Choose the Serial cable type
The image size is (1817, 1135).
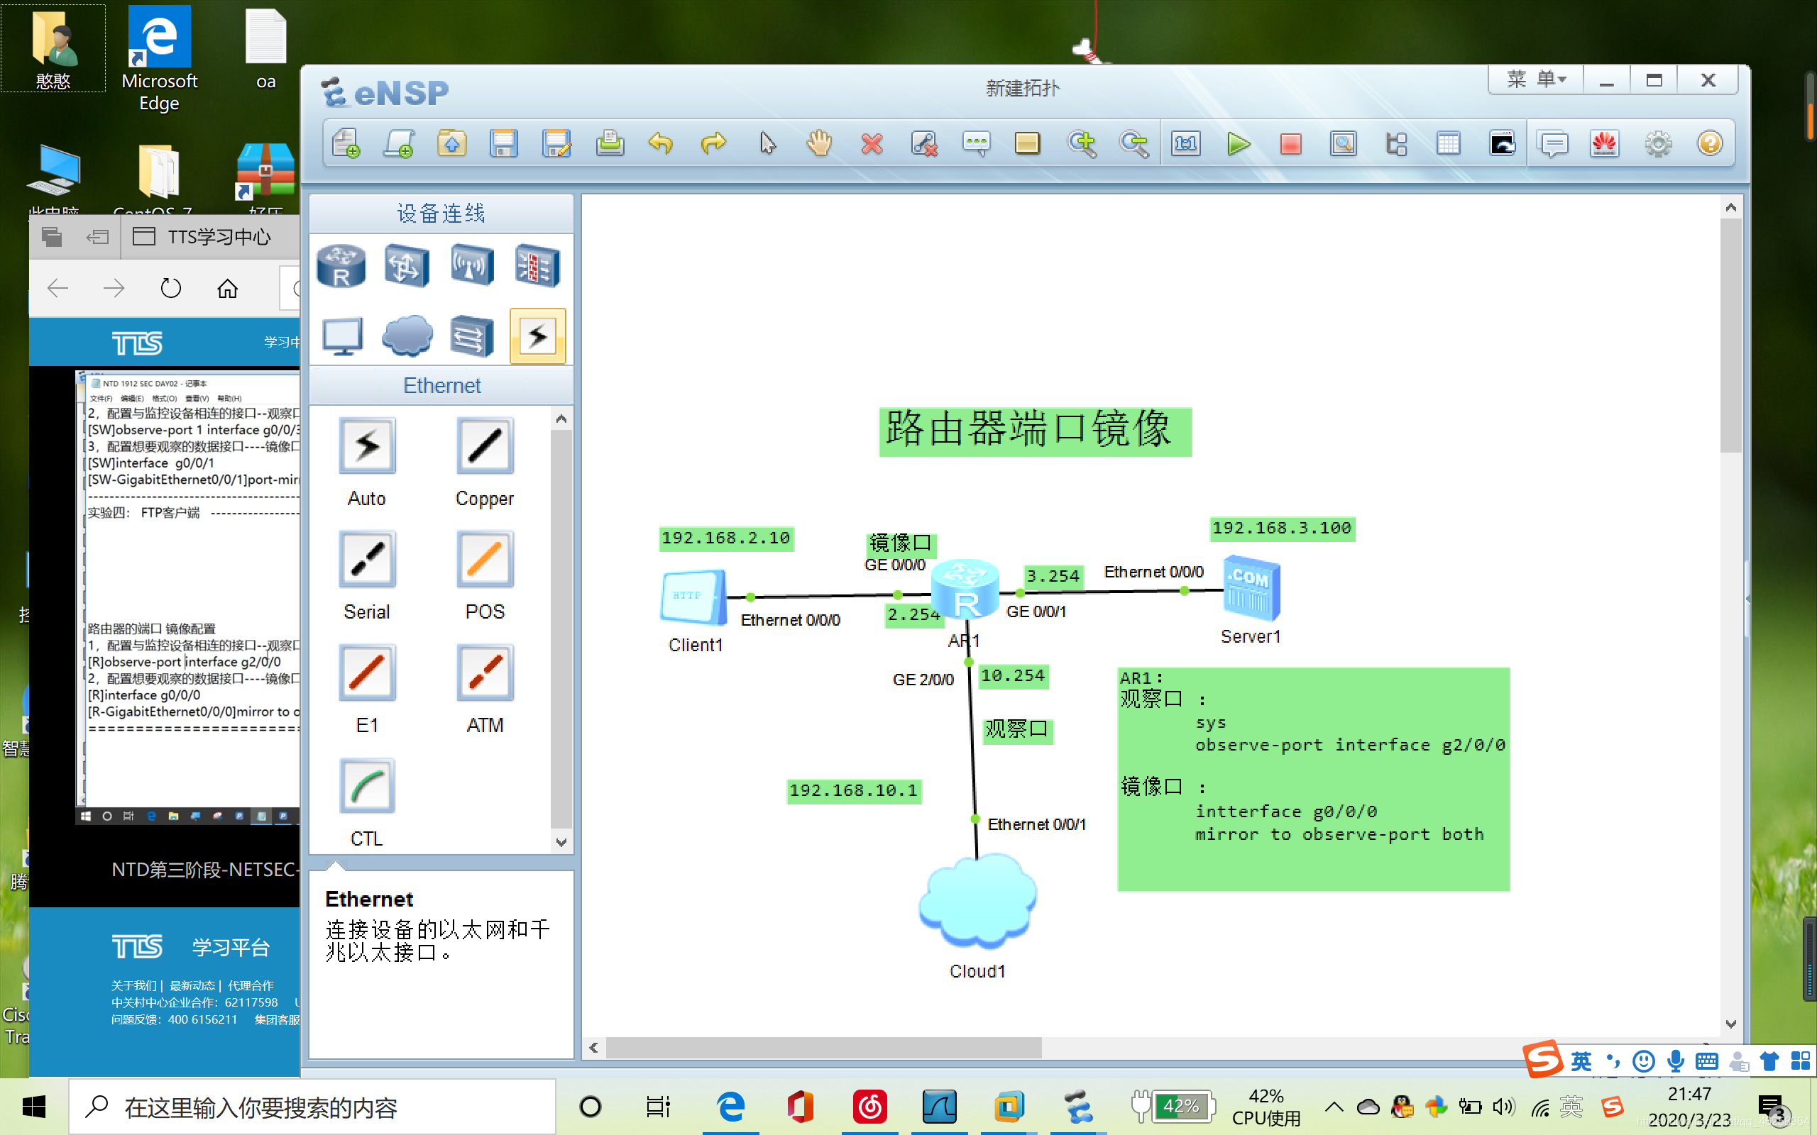[366, 560]
